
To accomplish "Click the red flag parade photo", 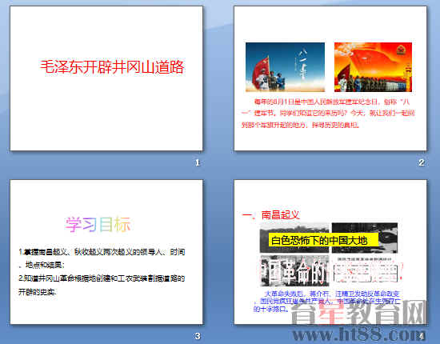I will click(373, 66).
